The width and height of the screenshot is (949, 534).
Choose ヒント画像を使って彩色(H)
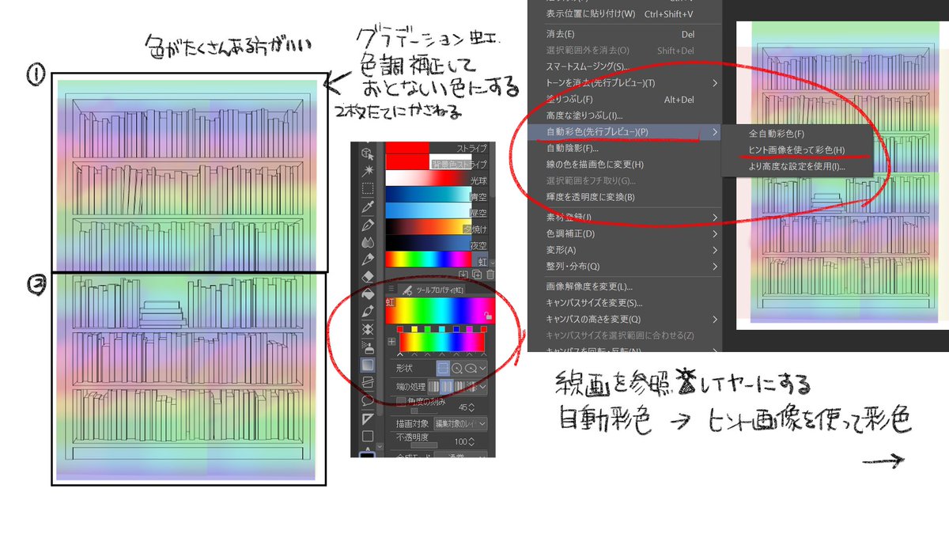click(x=796, y=150)
